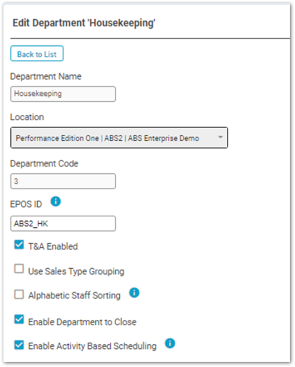This screenshot has width=295, height=367.
Task: Disable the Enable Activity Based Scheduling checkbox
Action: tap(19, 345)
